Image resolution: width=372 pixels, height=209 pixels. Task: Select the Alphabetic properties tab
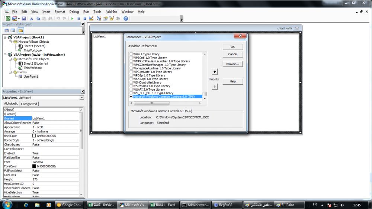pyautogui.click(x=11, y=104)
